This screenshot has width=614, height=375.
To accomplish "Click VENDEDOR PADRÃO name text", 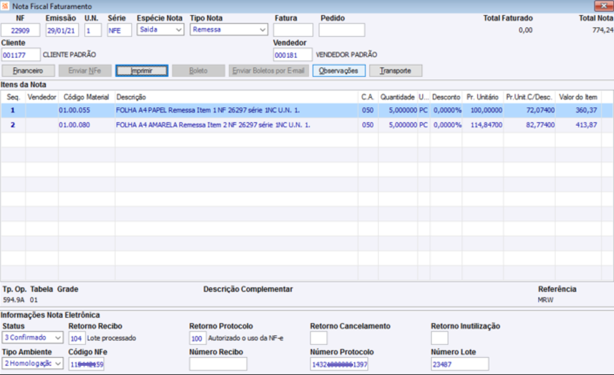I will pos(347,54).
